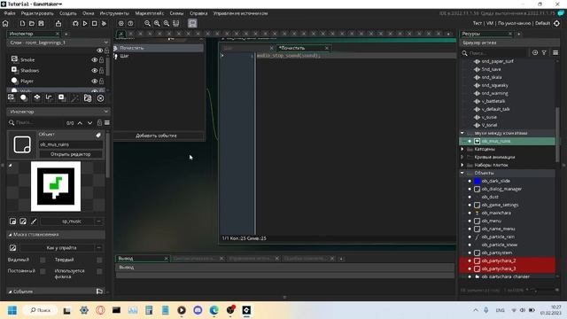Stop the running game with the square icon
This screenshot has height=319, width=567.
tap(95, 24)
